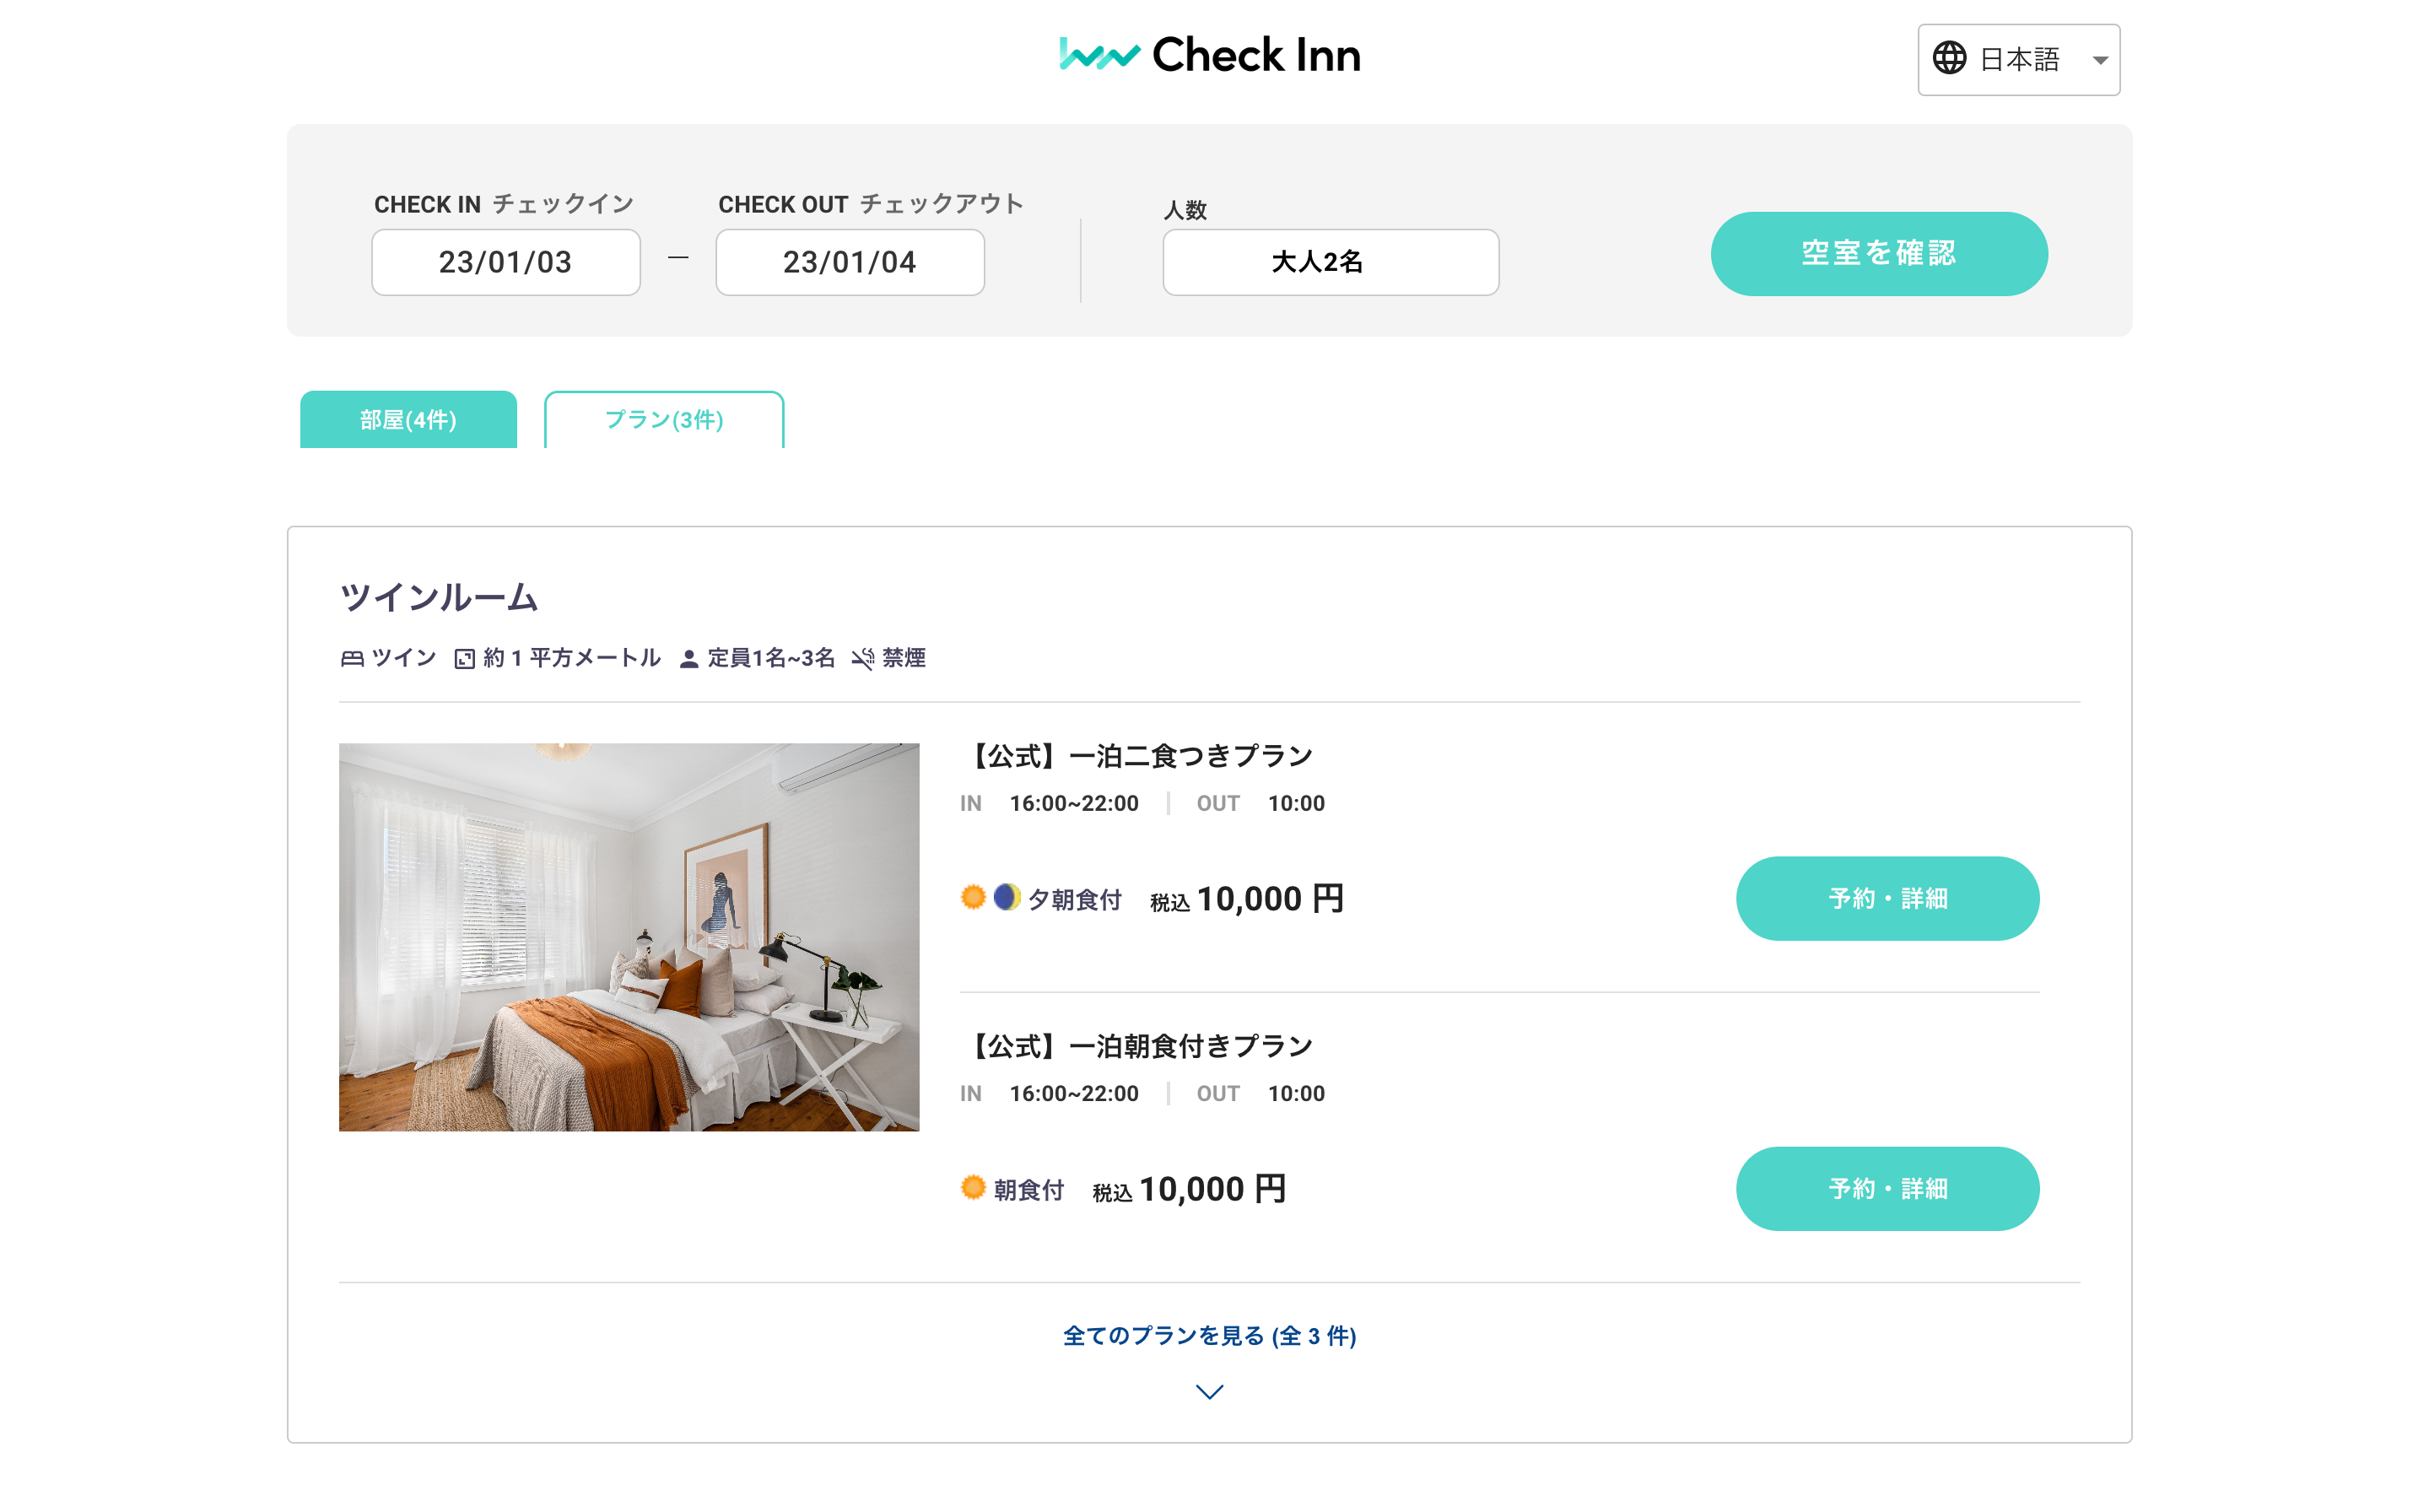Viewport: 2413px width, 1512px height.
Task: Switch to the プラン(3件) tab
Action: (663, 420)
